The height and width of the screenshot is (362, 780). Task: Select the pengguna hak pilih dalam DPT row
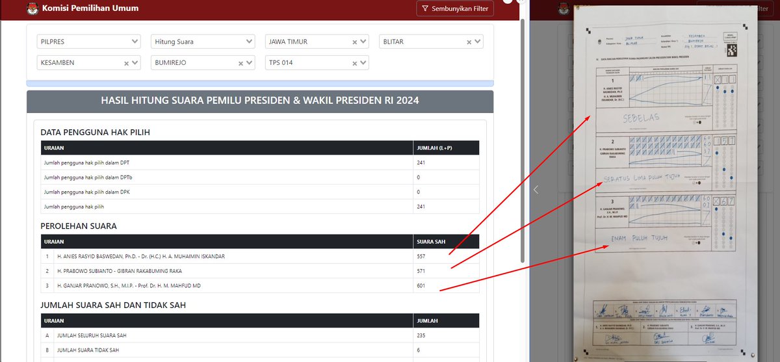tap(260, 162)
